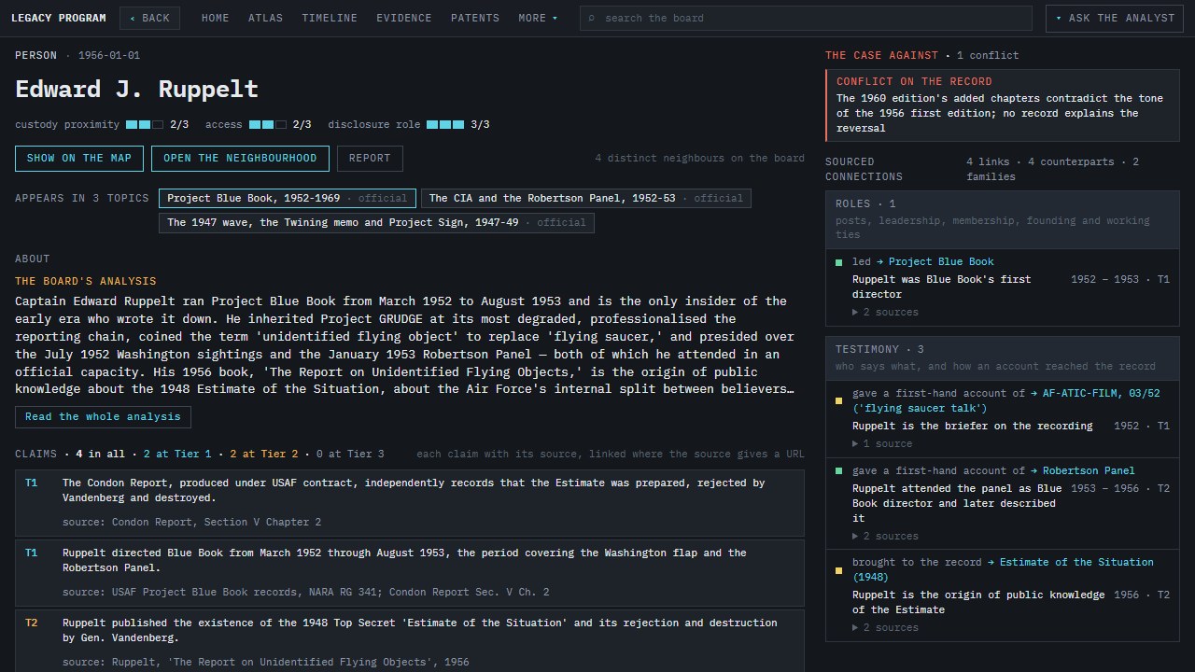Navigate to ATLAS
Viewport: 1195px width, 672px height.
tap(265, 18)
